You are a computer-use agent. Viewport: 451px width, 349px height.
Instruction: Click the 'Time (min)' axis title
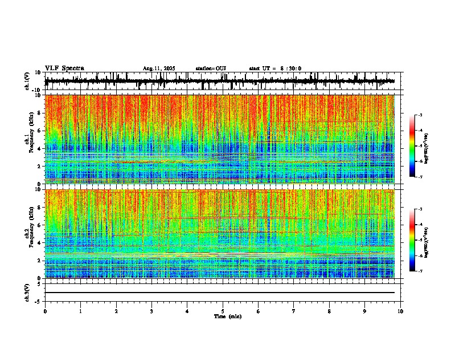pyautogui.click(x=228, y=316)
